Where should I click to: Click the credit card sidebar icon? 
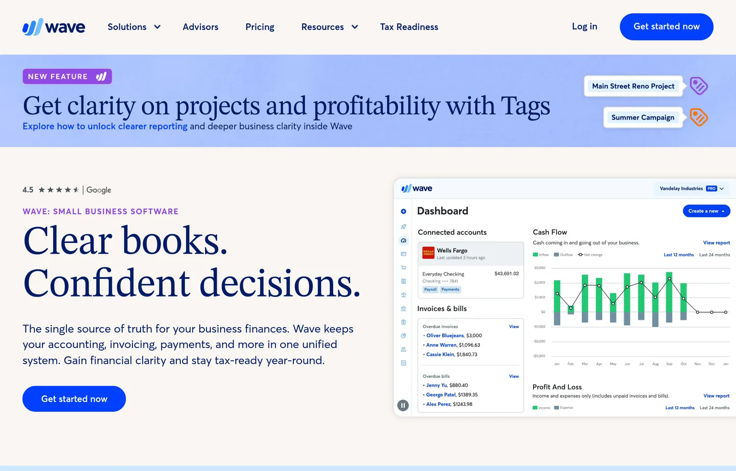(403, 254)
